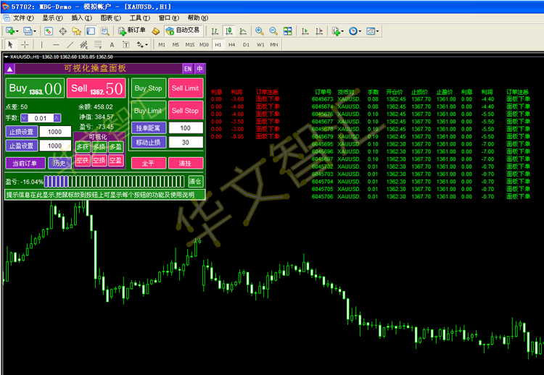Place a Sell Limit pending order
Image resolution: width=544 pixels, height=375 pixels.
pyautogui.click(x=186, y=88)
